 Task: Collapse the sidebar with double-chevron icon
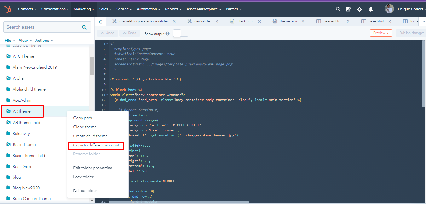point(101,22)
